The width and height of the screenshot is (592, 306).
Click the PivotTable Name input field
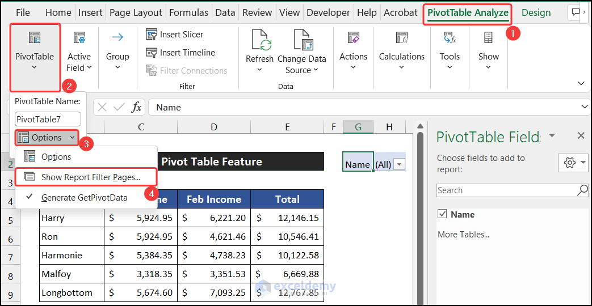48,119
